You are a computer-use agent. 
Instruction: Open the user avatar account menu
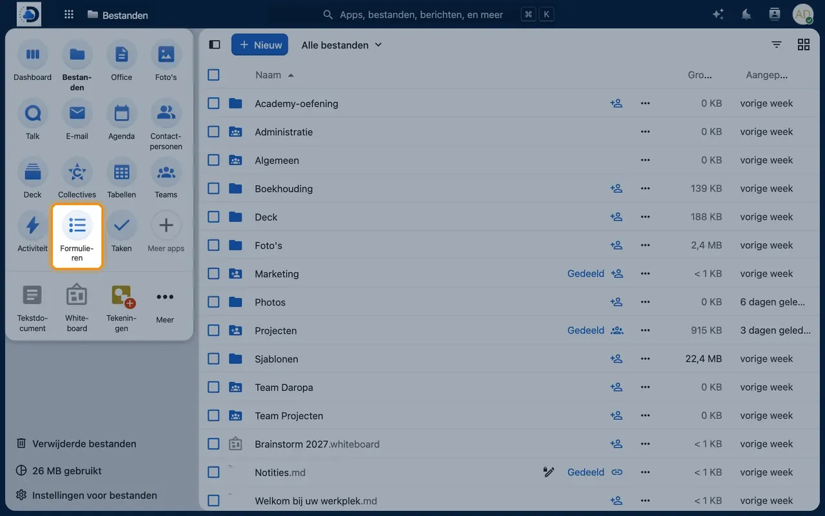click(803, 14)
